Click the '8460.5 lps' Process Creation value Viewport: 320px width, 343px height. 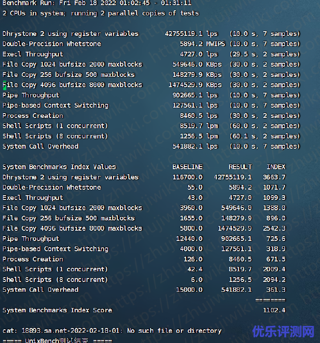pyautogui.click(x=199, y=116)
